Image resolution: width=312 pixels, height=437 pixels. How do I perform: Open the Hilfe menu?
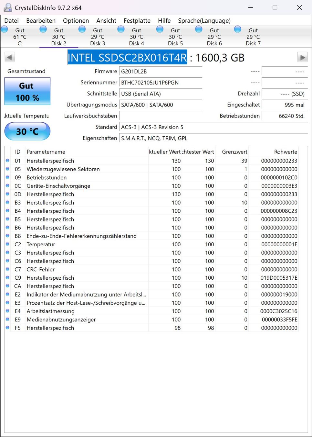click(x=164, y=21)
